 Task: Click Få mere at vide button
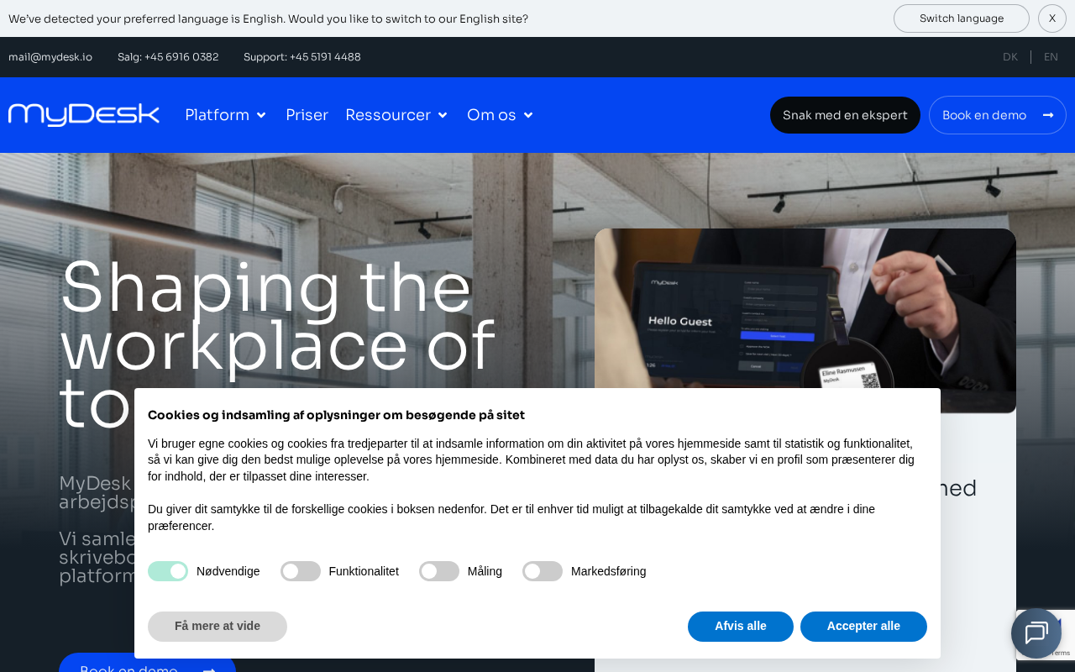click(218, 627)
